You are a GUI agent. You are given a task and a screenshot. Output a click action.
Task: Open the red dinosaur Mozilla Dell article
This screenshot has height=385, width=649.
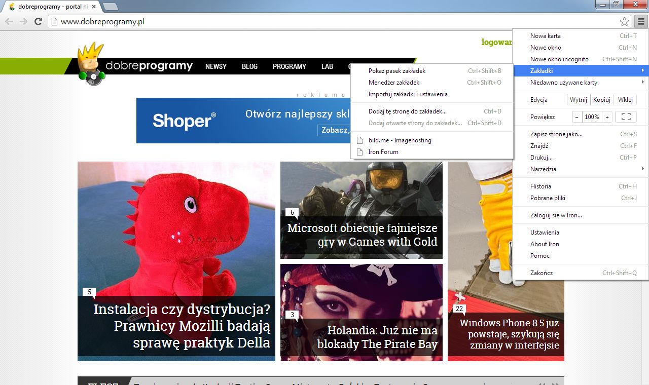(176, 261)
